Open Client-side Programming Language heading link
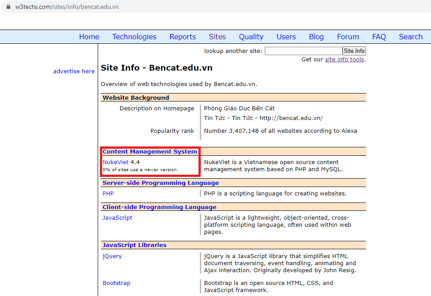The width and height of the screenshot is (431, 296). [160, 207]
